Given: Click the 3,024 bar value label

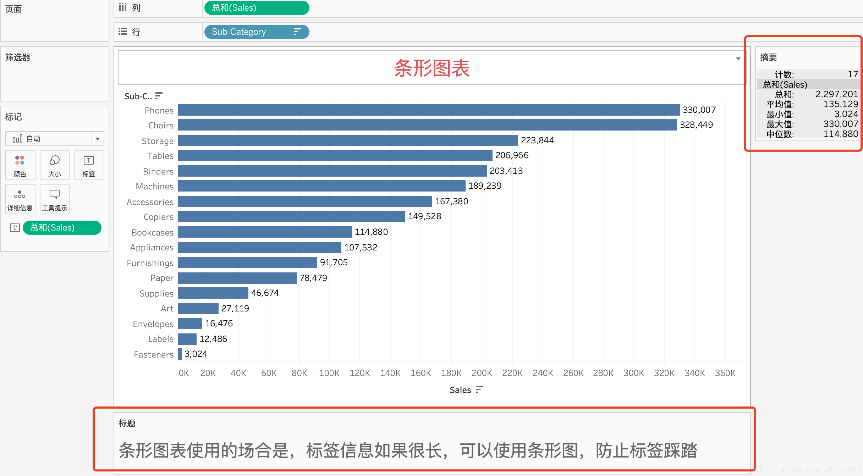Looking at the screenshot, I should (x=196, y=354).
